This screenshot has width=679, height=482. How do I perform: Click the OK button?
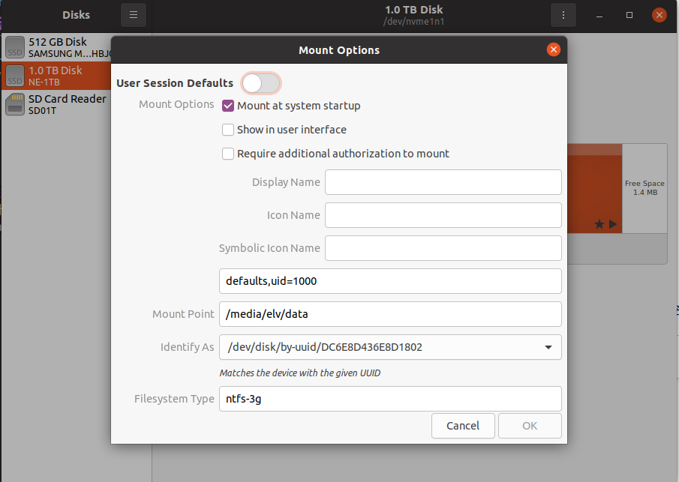pos(530,426)
